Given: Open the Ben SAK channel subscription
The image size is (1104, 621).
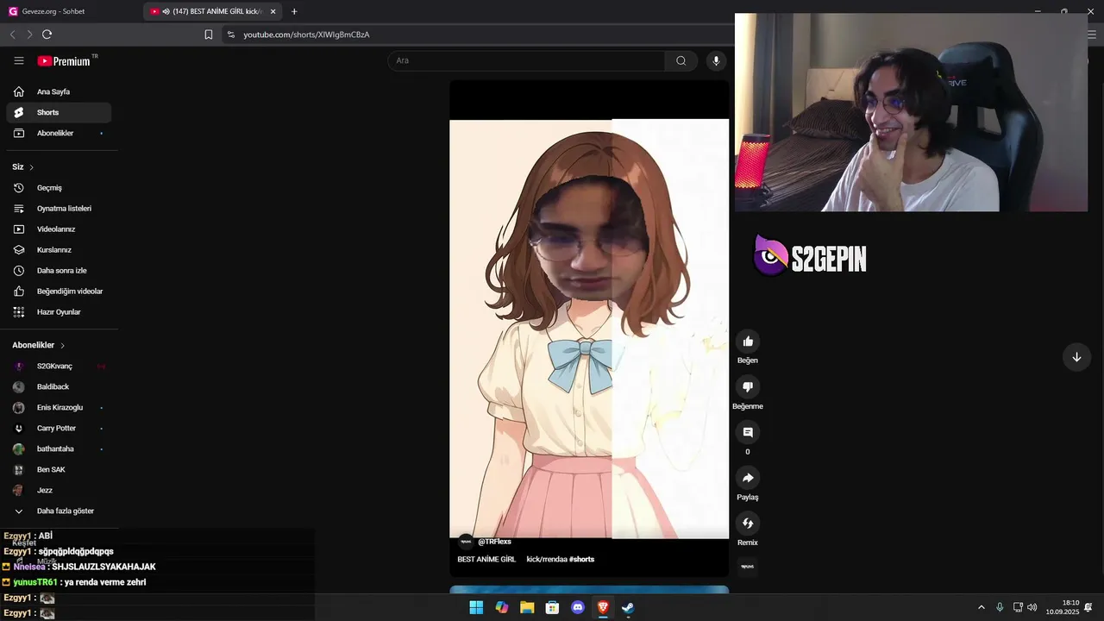Looking at the screenshot, I should point(59,469).
